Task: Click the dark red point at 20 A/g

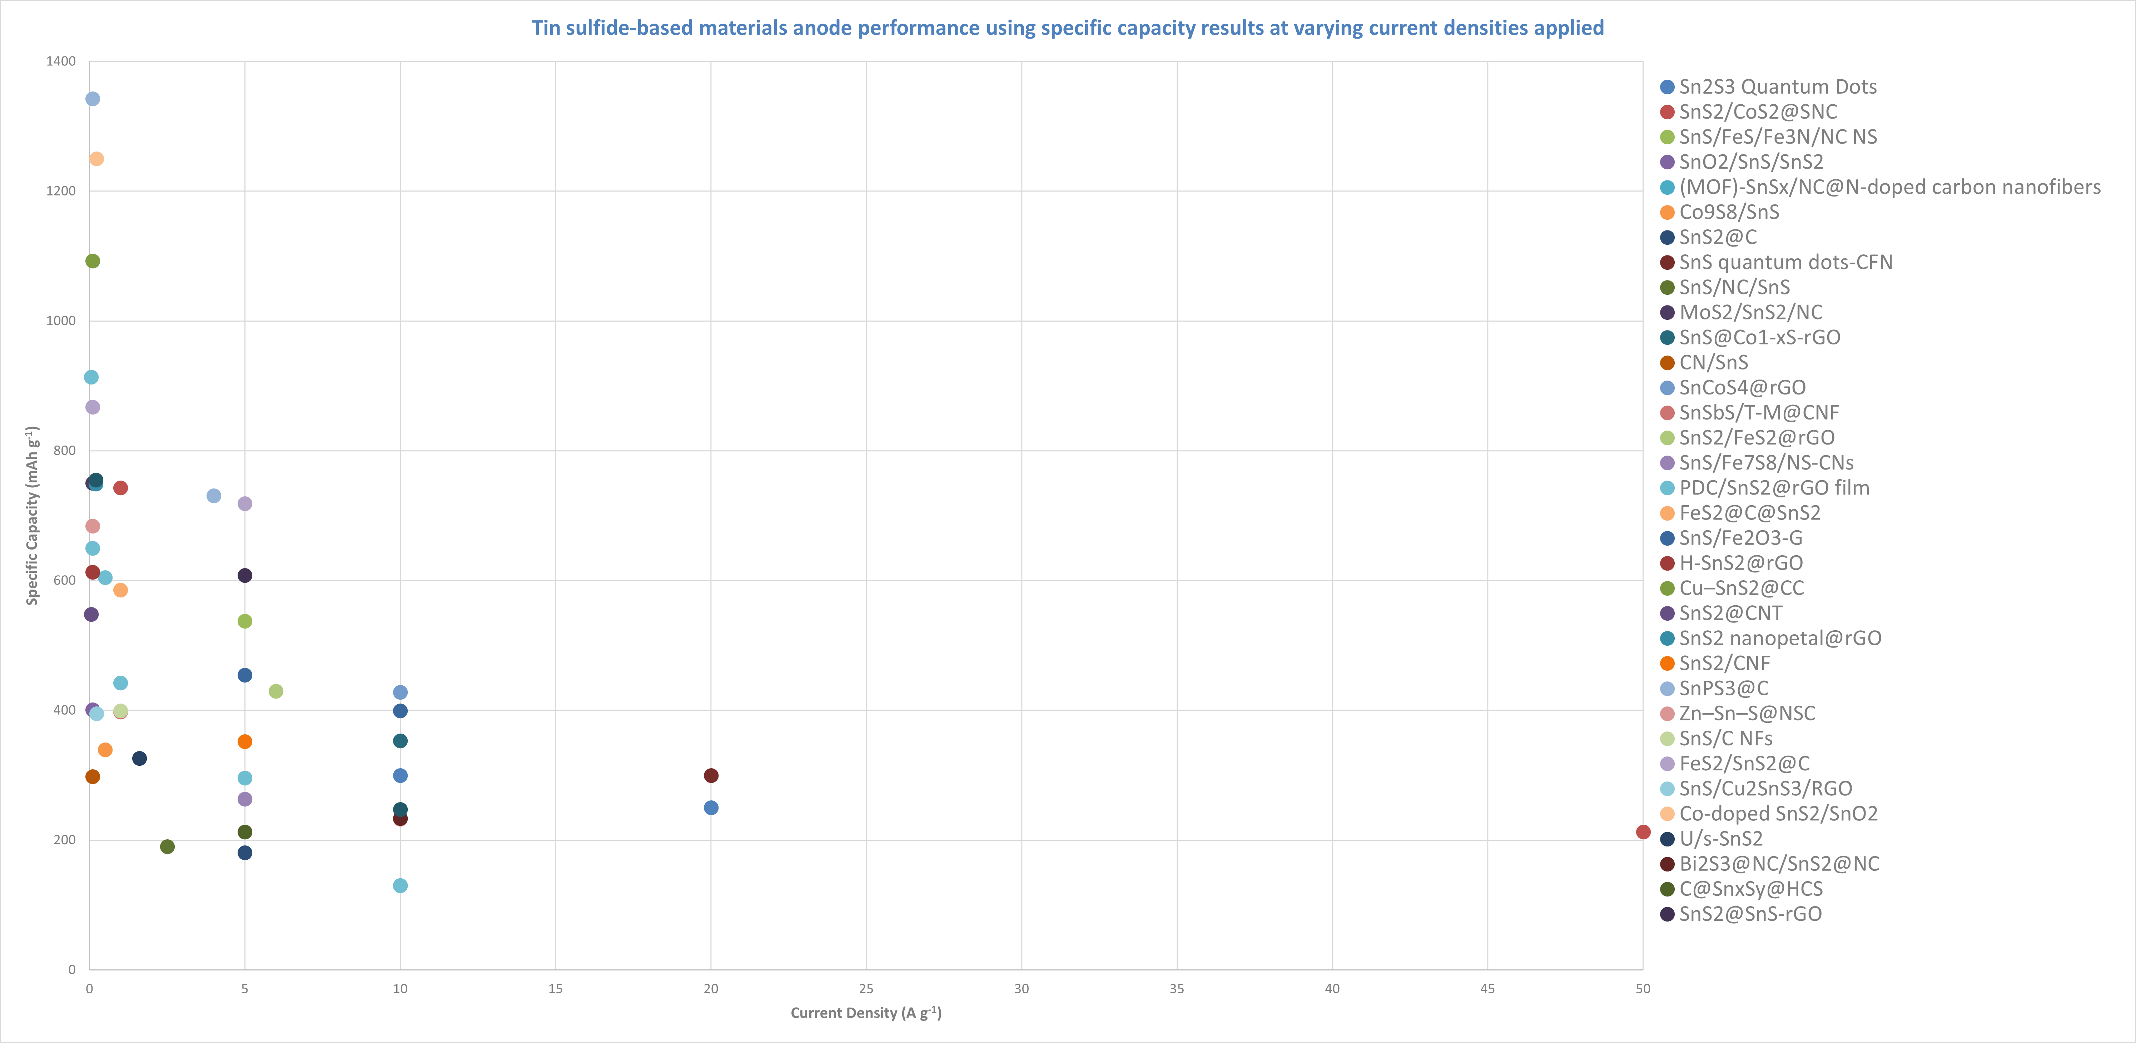Action: point(711,775)
